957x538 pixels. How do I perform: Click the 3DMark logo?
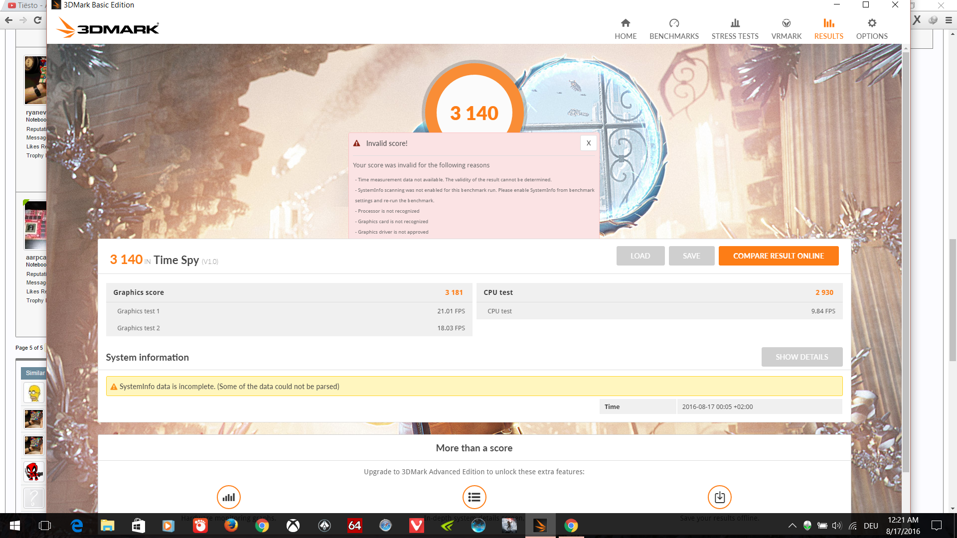pos(108,27)
